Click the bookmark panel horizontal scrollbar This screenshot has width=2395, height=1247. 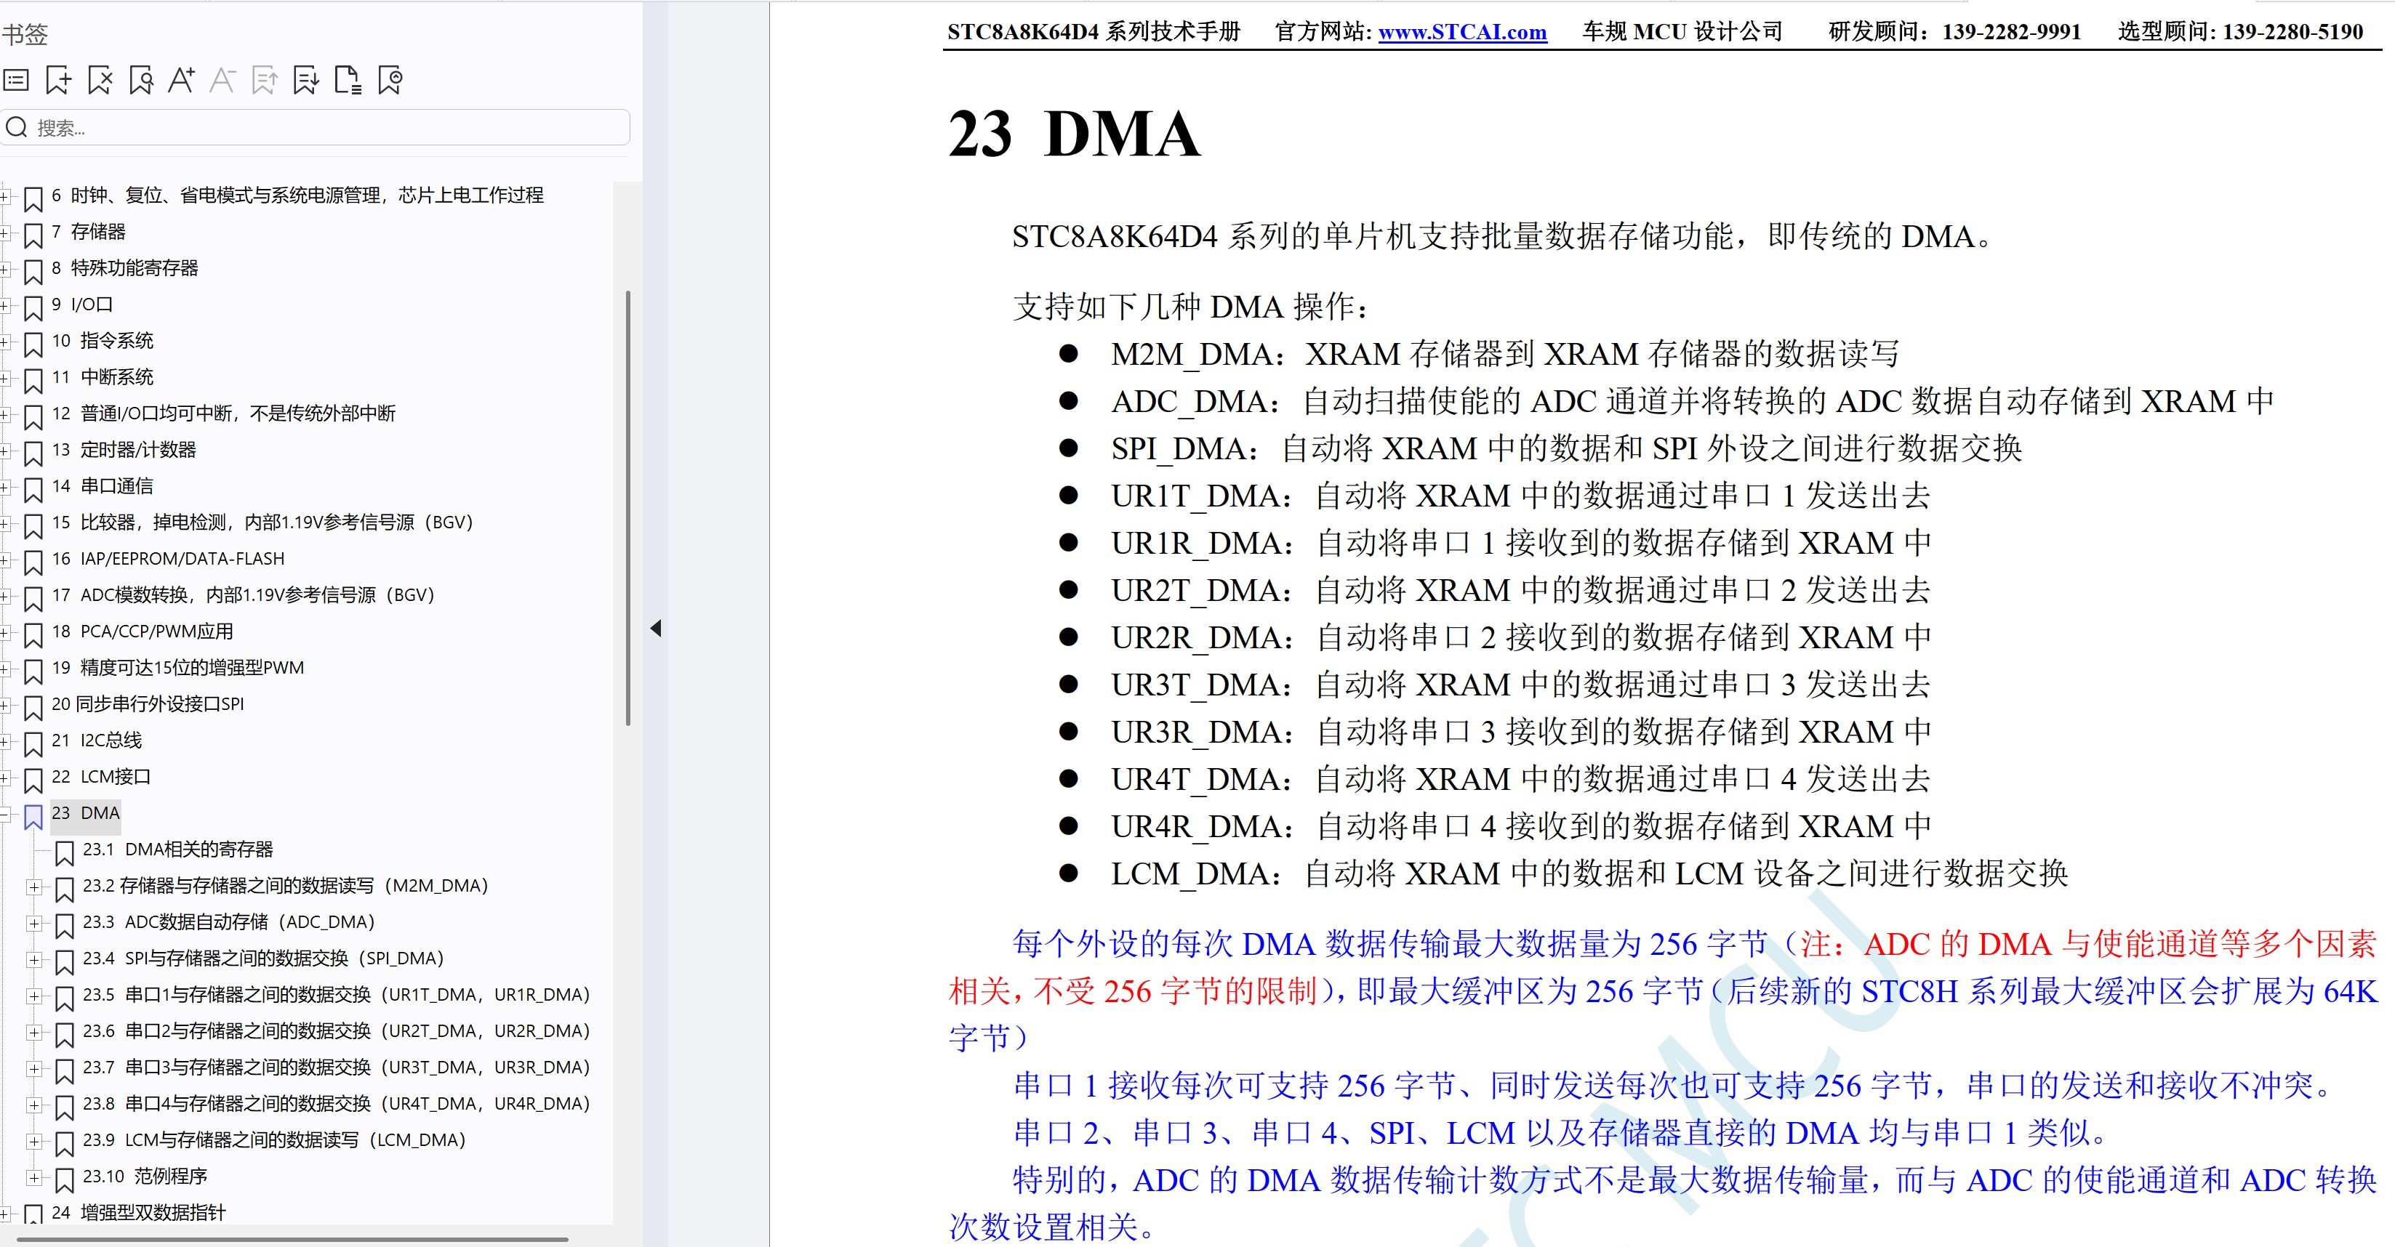click(x=293, y=1238)
